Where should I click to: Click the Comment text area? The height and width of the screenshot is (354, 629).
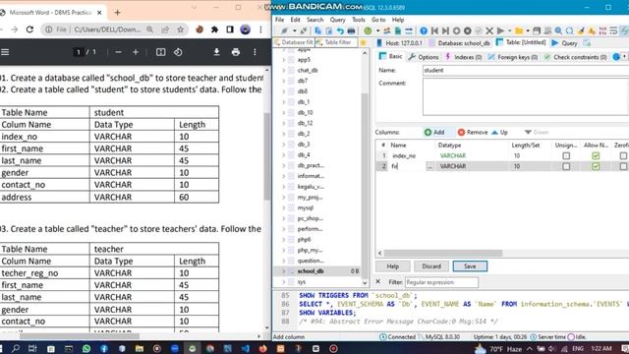coord(526,96)
